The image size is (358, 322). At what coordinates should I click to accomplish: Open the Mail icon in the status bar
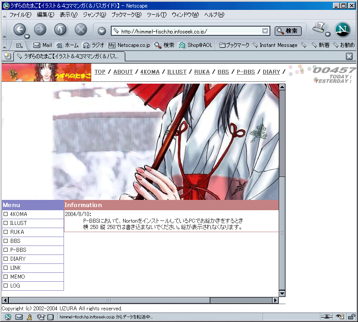point(19,317)
